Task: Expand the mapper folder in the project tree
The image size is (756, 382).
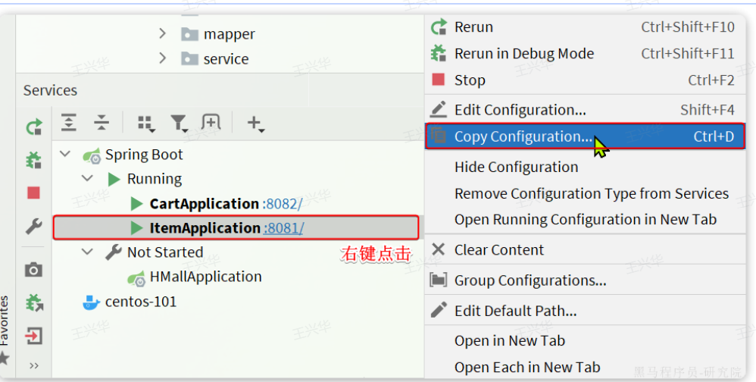Action: (x=162, y=34)
